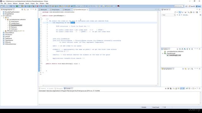Toggle Link with Editor in Package Explorer
This screenshot has width=202, height=113.
tap(25, 9)
